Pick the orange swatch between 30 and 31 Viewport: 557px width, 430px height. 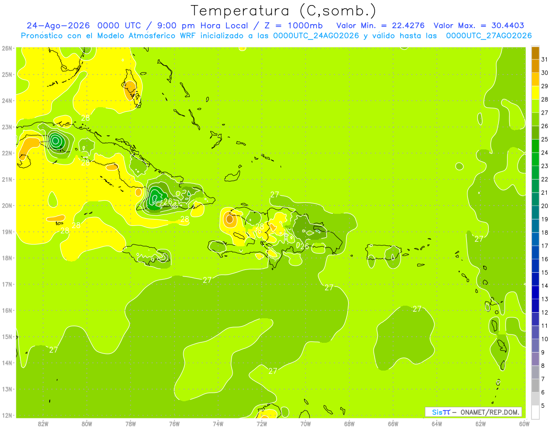[535, 66]
